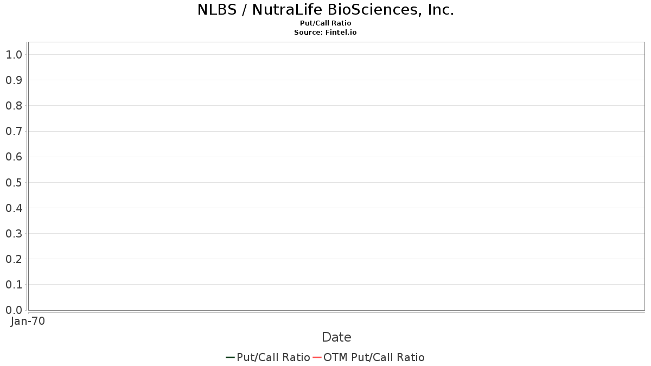Click the 1.0 y-axis tick label
The image size is (651, 366).
point(14,55)
